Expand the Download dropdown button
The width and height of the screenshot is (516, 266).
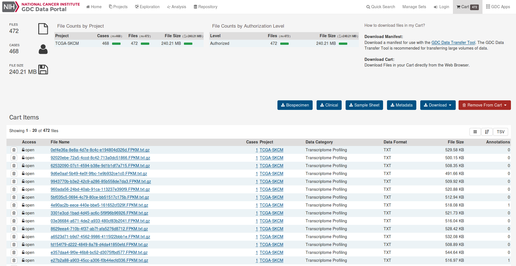pos(438,105)
